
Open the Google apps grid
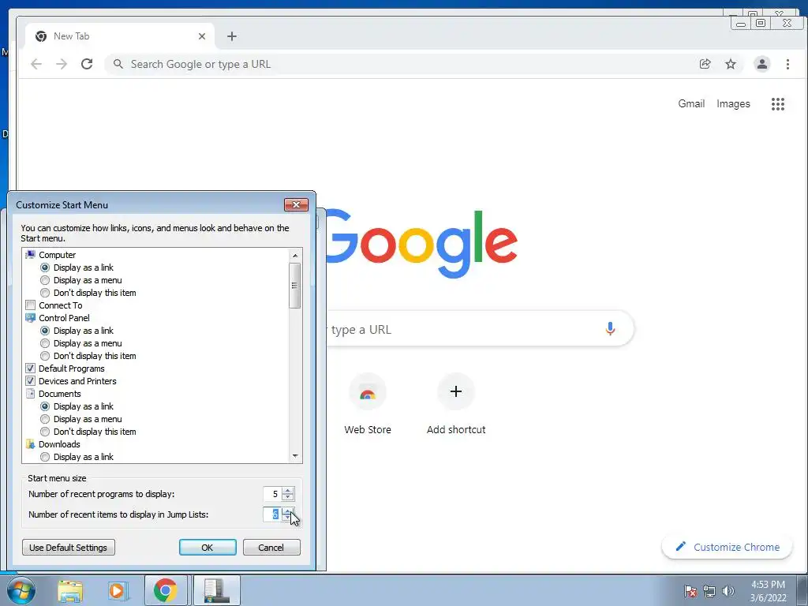click(x=777, y=104)
